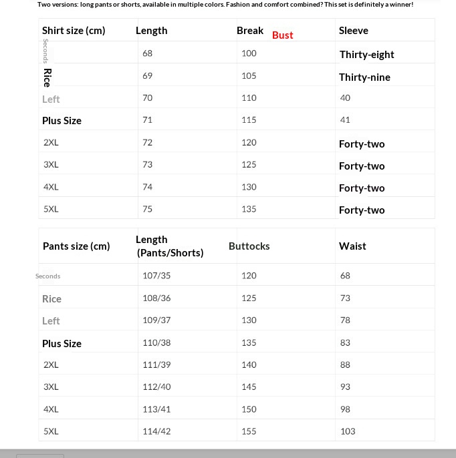Click the red Bust label
This screenshot has height=458, width=456.
282,35
